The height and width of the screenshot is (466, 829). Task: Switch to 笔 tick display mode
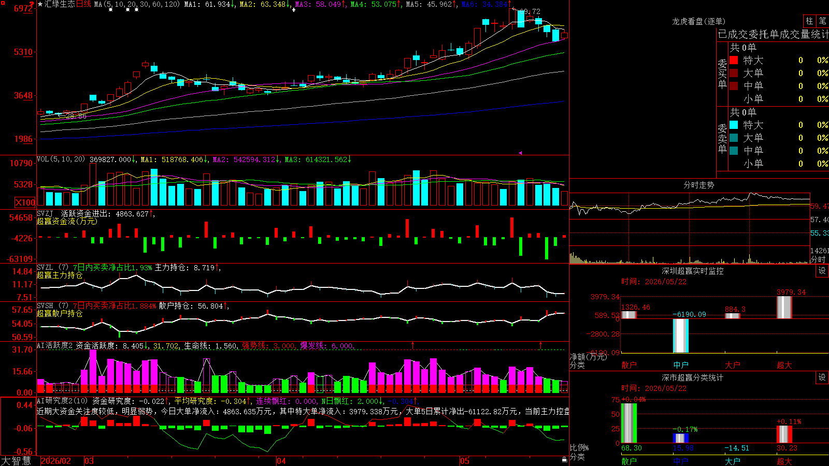pos(823,21)
